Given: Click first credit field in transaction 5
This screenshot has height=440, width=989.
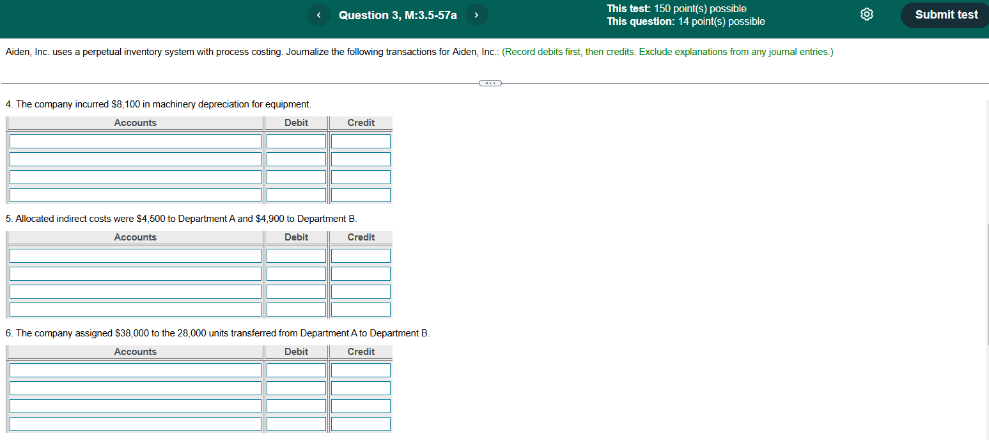Looking at the screenshot, I should [x=361, y=256].
